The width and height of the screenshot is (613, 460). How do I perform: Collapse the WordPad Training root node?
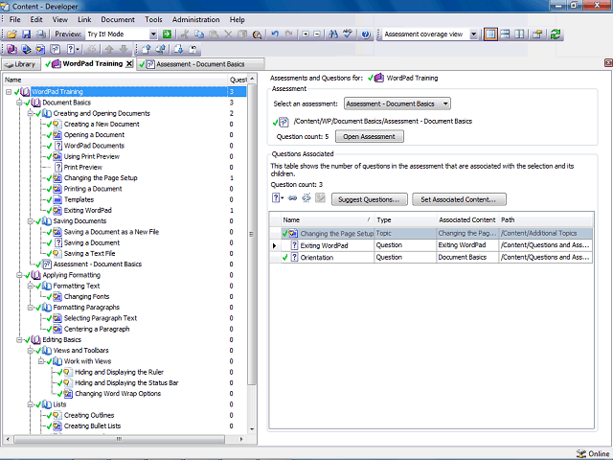tap(9, 92)
